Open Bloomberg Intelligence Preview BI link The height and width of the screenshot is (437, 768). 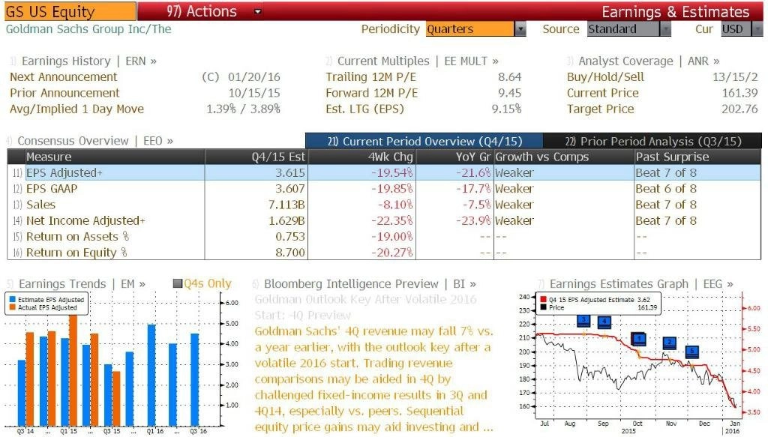(370, 284)
